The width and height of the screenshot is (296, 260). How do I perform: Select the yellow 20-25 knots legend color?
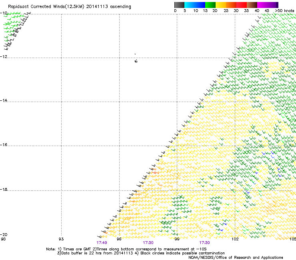coord(221,5)
